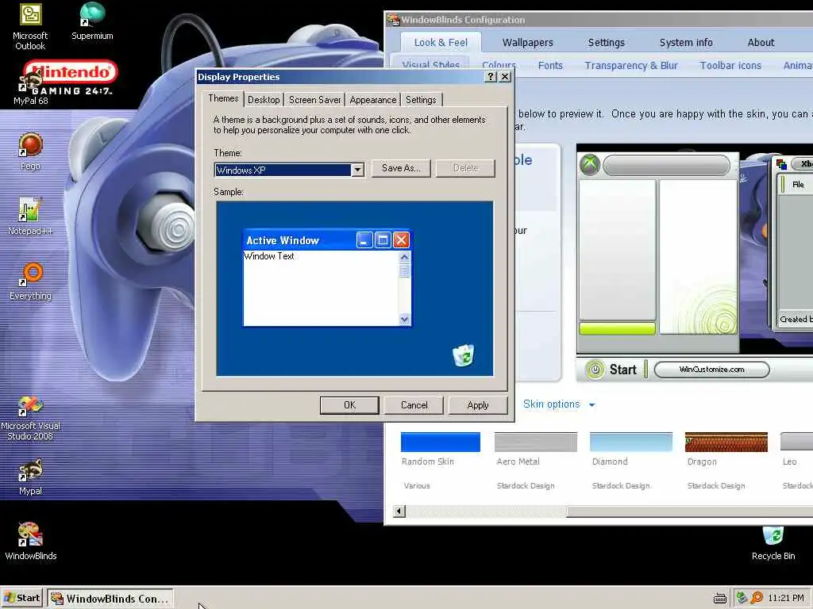Select the Toolbar icons sub-tab
813x609 pixels.
tap(730, 65)
